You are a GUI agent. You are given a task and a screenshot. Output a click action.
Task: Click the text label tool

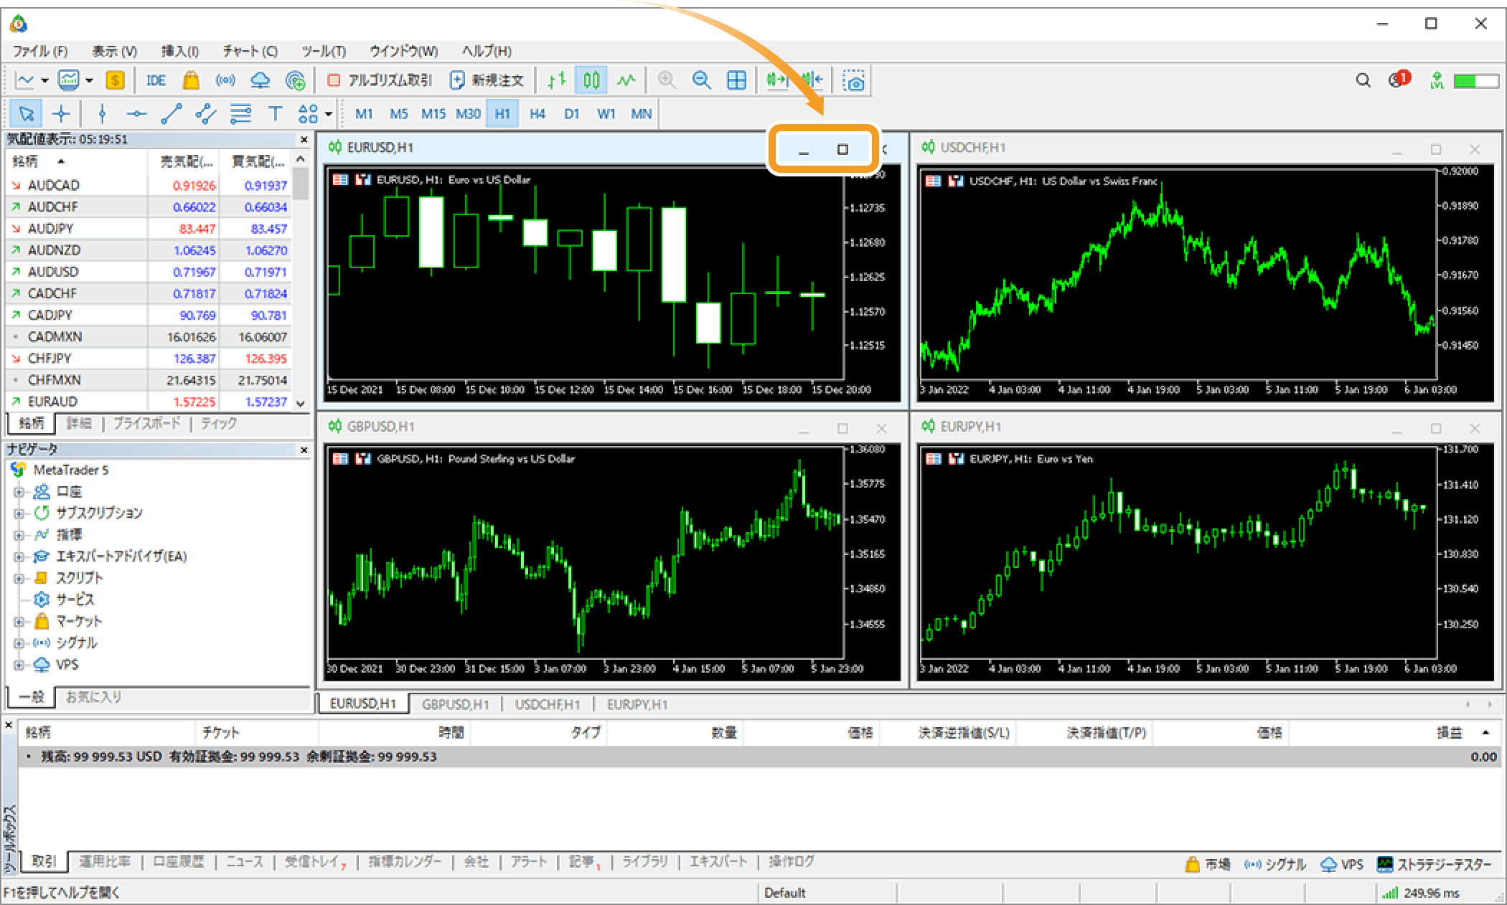pyautogui.click(x=275, y=113)
